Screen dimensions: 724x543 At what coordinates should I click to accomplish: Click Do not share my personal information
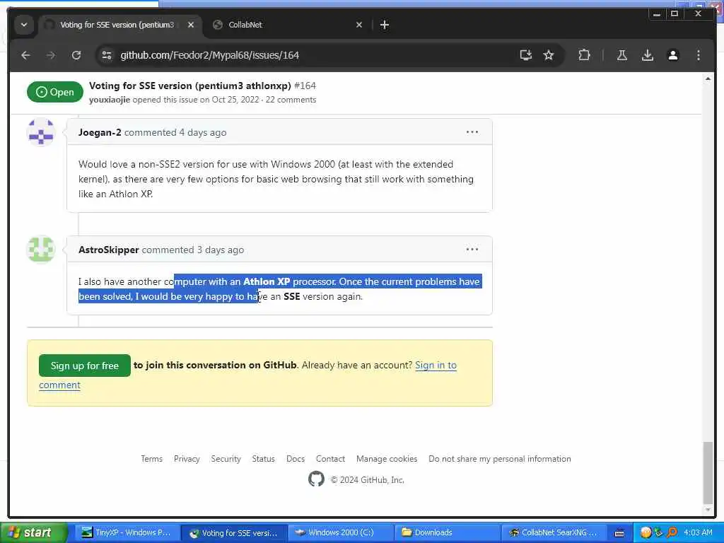pos(500,458)
